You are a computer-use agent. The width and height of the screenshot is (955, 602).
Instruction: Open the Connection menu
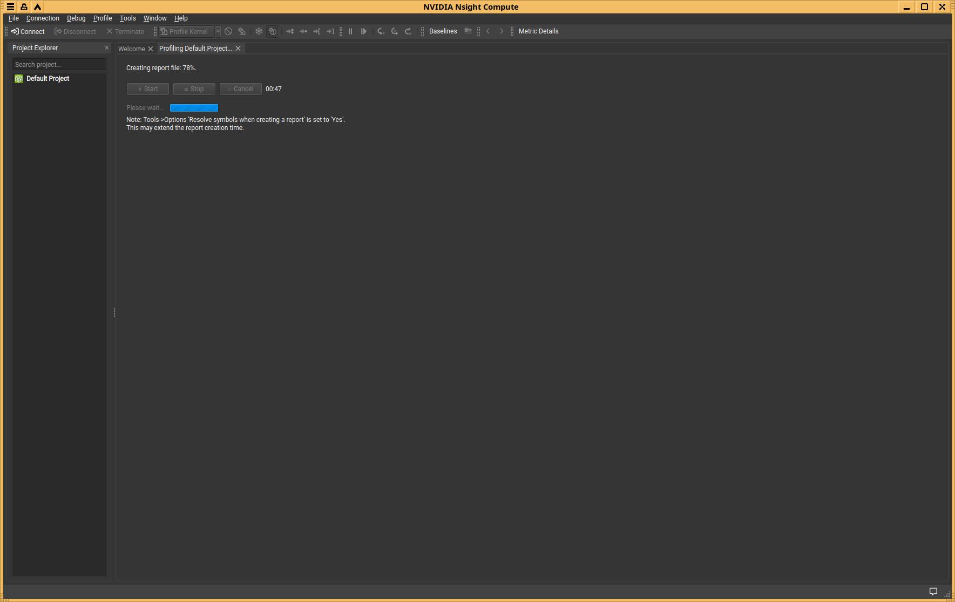pos(43,18)
